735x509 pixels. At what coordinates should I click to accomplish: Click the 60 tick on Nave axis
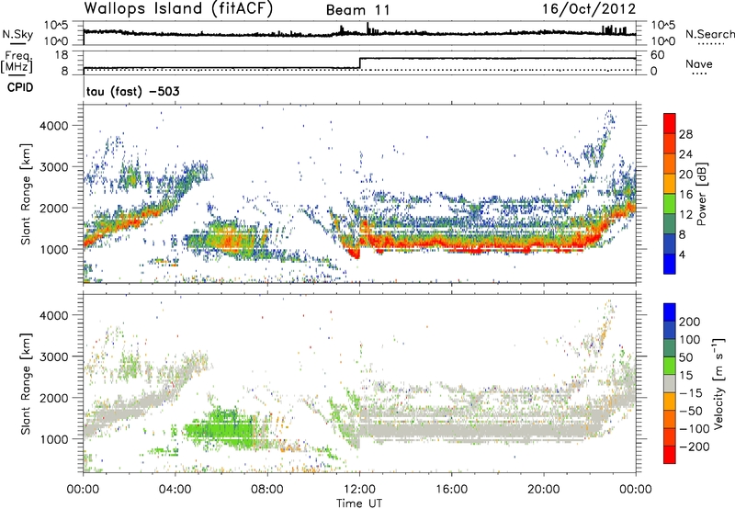click(658, 55)
